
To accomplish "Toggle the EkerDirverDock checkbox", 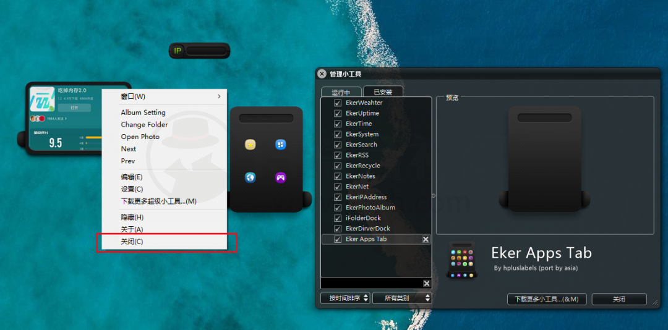I will pyautogui.click(x=338, y=229).
